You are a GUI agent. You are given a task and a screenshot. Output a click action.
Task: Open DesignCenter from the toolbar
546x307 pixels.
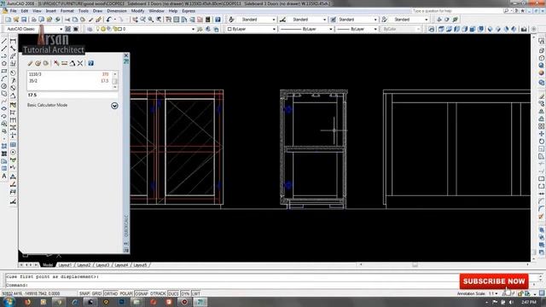point(177,20)
